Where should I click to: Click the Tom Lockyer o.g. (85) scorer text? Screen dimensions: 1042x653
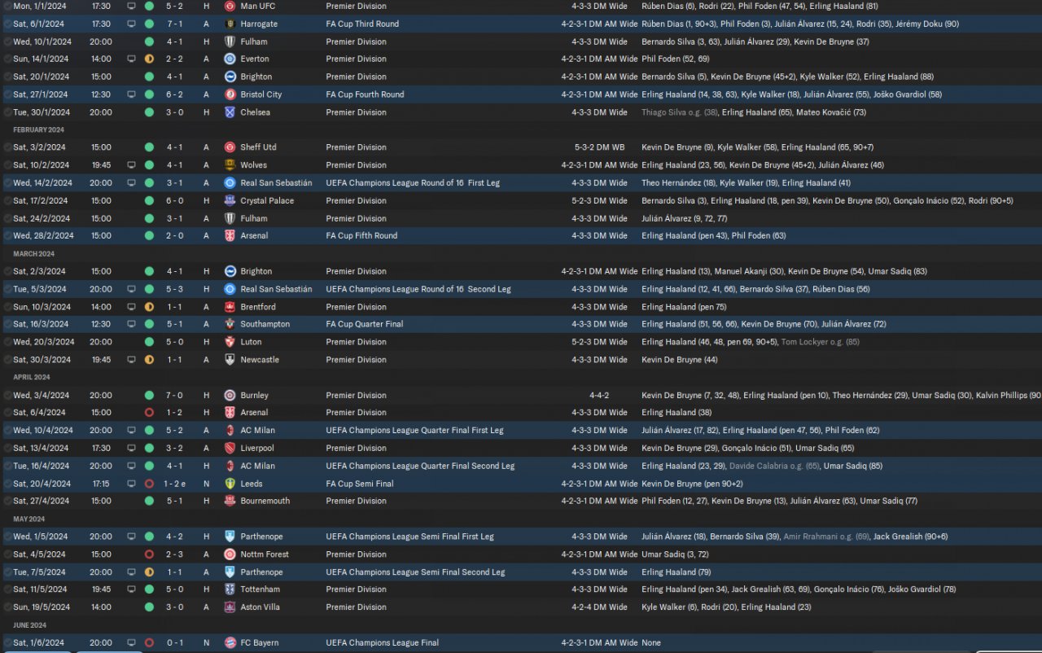[x=820, y=342]
